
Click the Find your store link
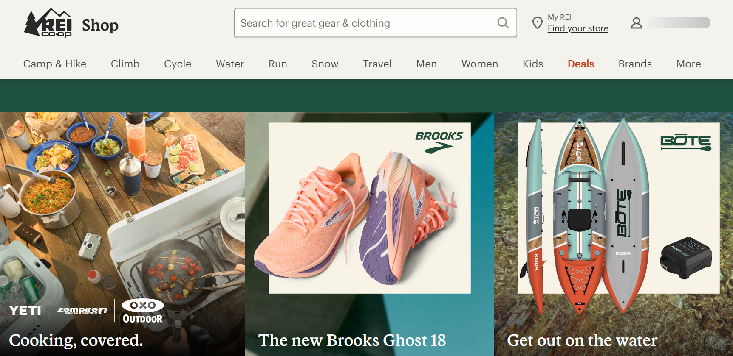pyautogui.click(x=578, y=28)
